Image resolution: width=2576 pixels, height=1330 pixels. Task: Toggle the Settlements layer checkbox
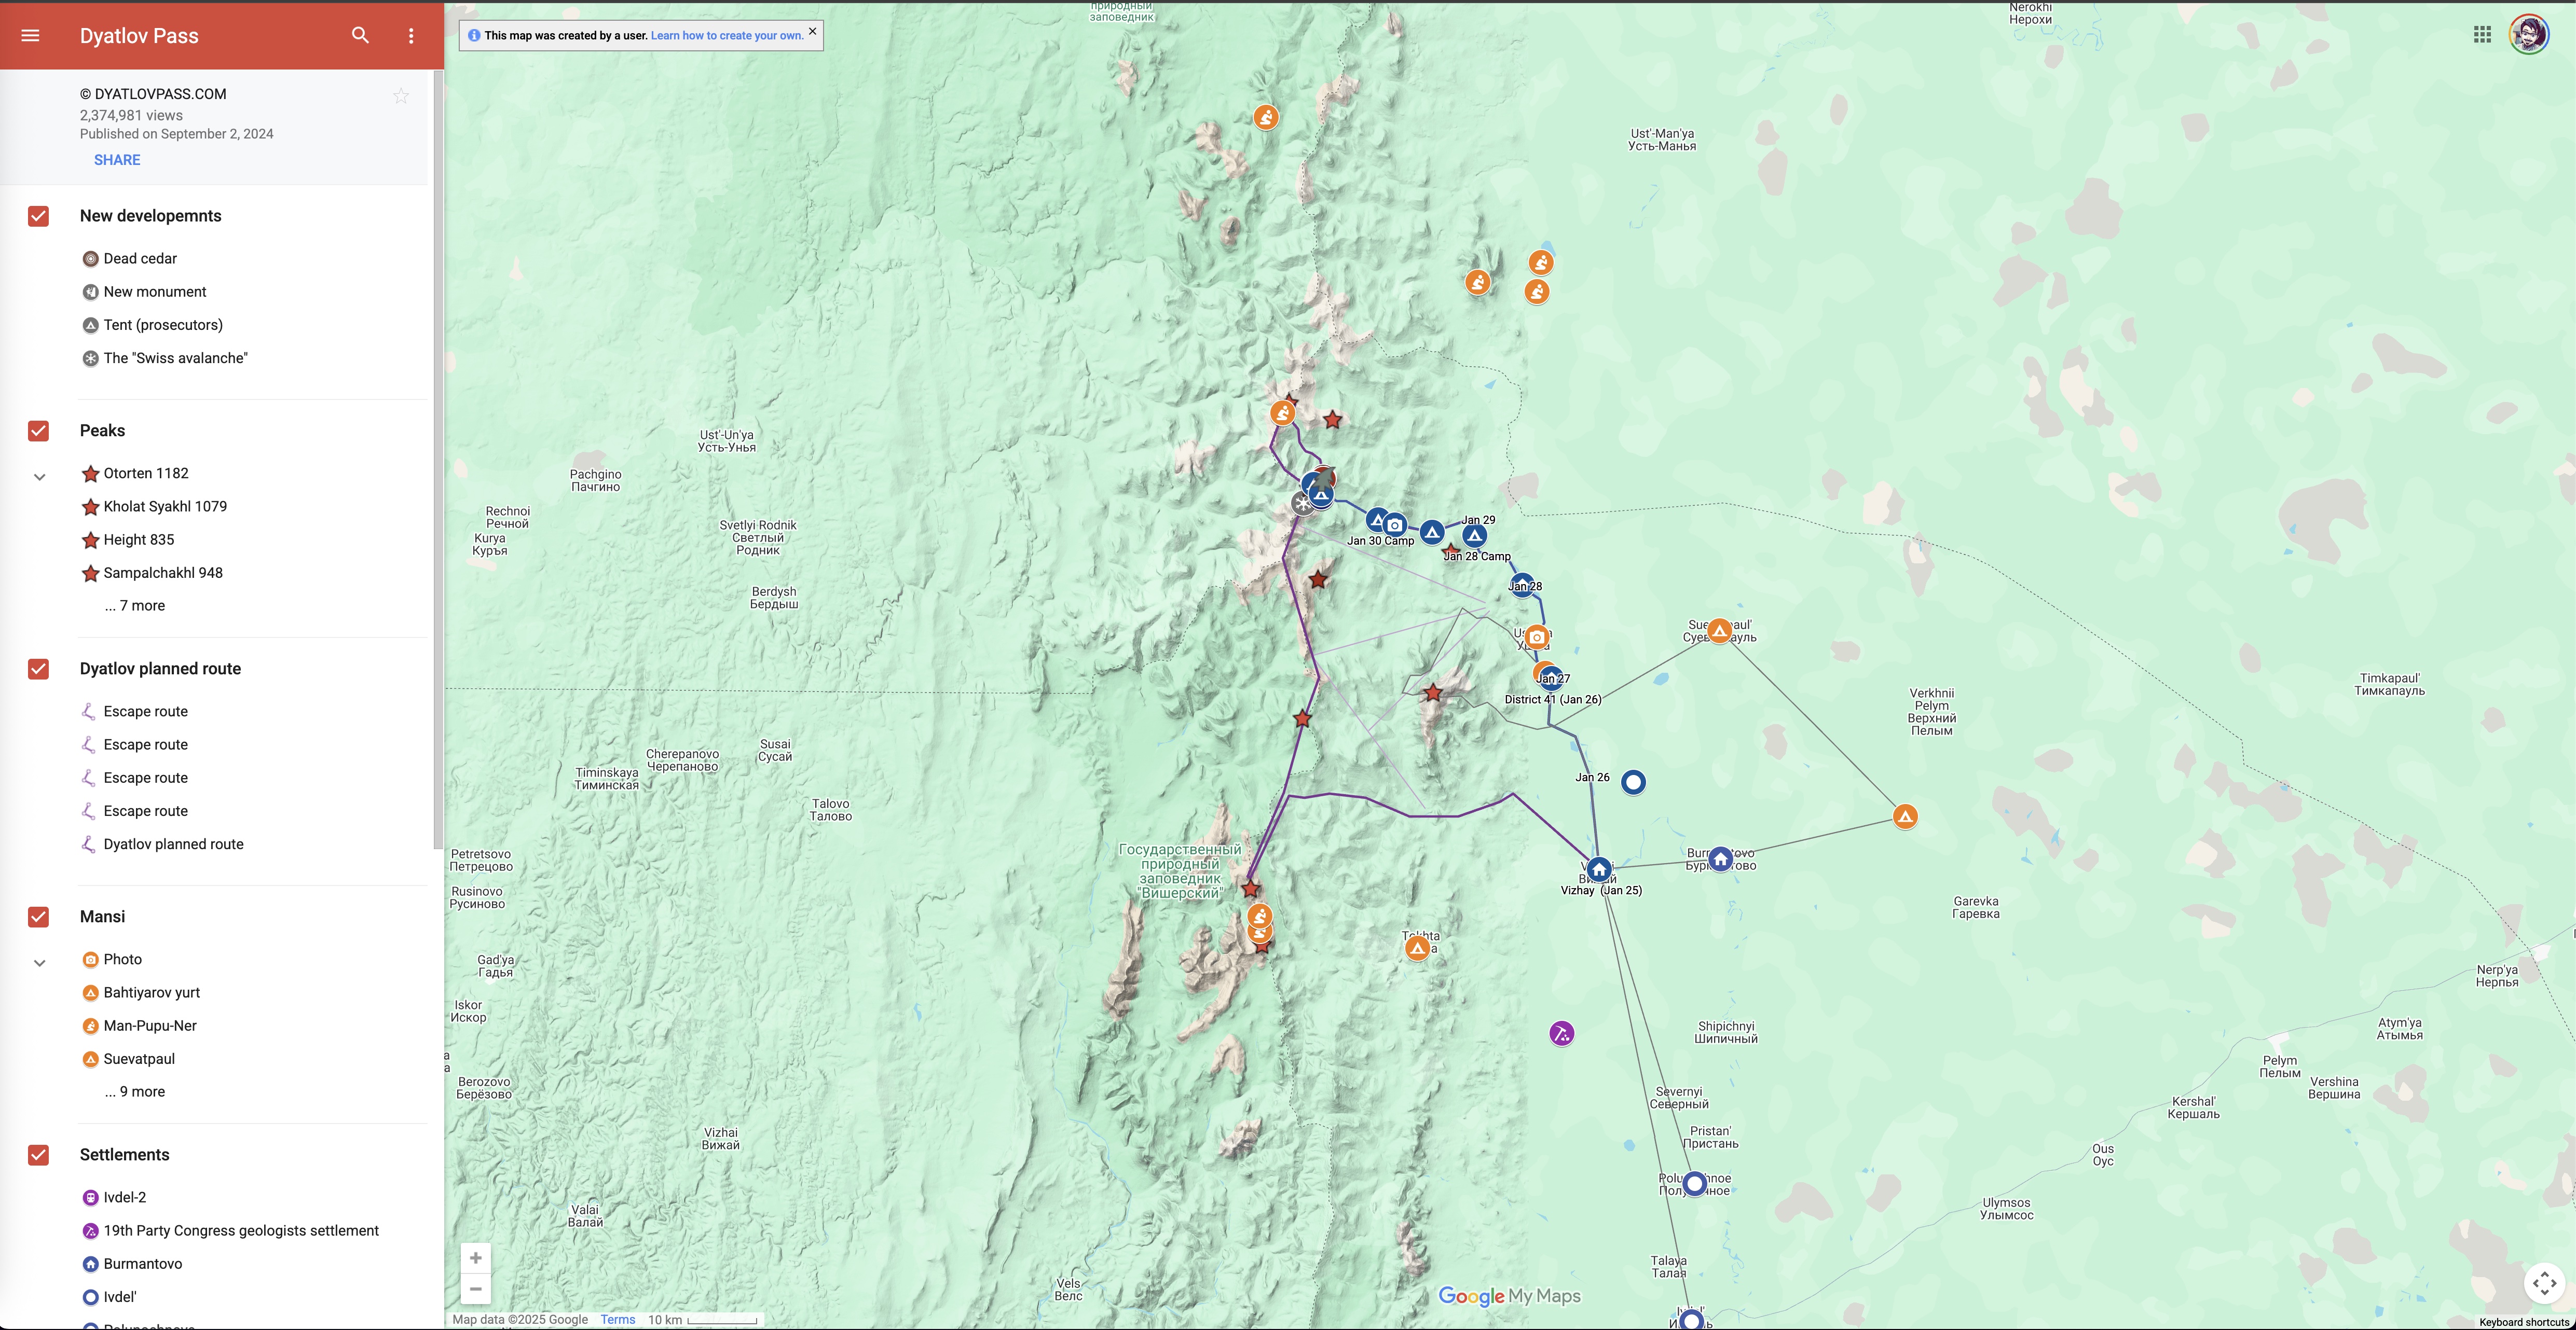point(39,1154)
